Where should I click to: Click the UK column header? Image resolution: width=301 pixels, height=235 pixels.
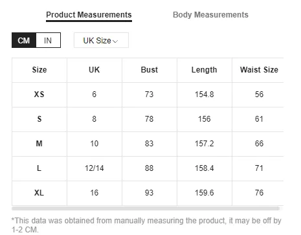tap(95, 70)
